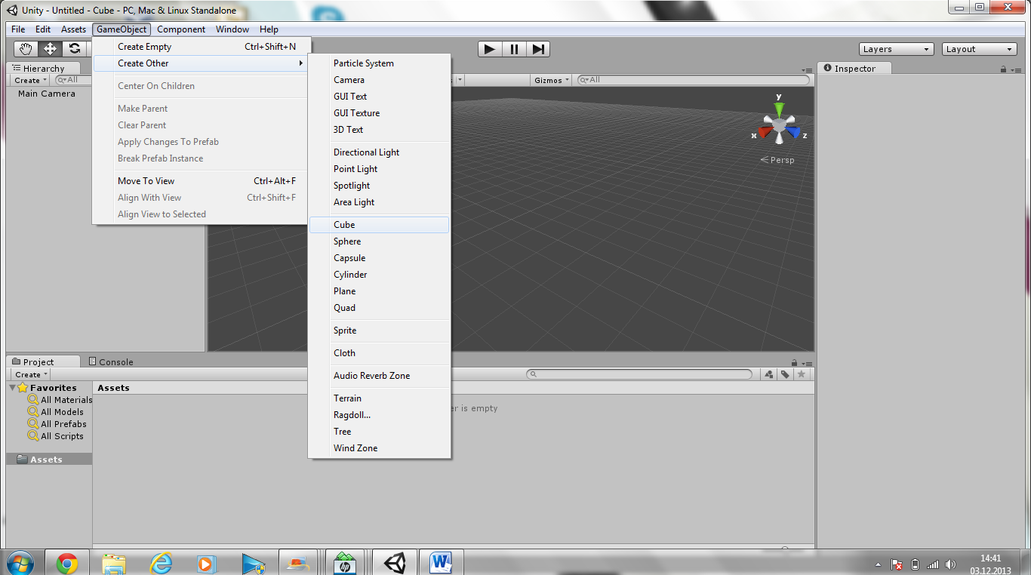The image size is (1031, 575).
Task: Toggle the Inspector panel lock
Action: (1003, 69)
